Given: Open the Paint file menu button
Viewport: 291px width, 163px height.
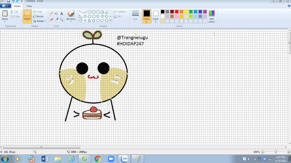Looking at the screenshot, I should (x=5, y=6).
